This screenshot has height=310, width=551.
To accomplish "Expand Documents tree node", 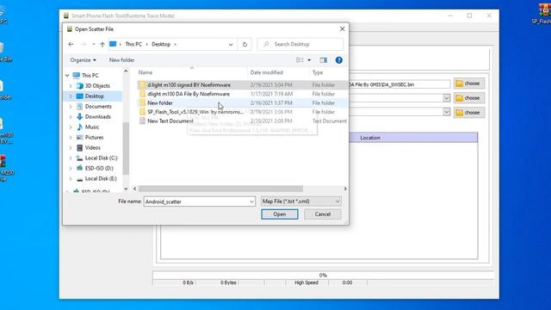I will pos(71,106).
